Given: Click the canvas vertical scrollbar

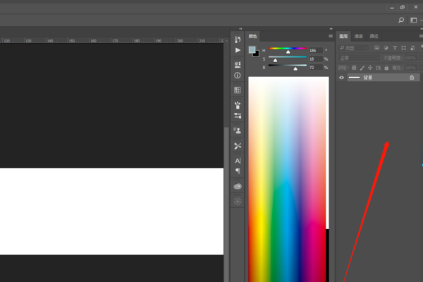Looking at the screenshot, I should (226, 204).
